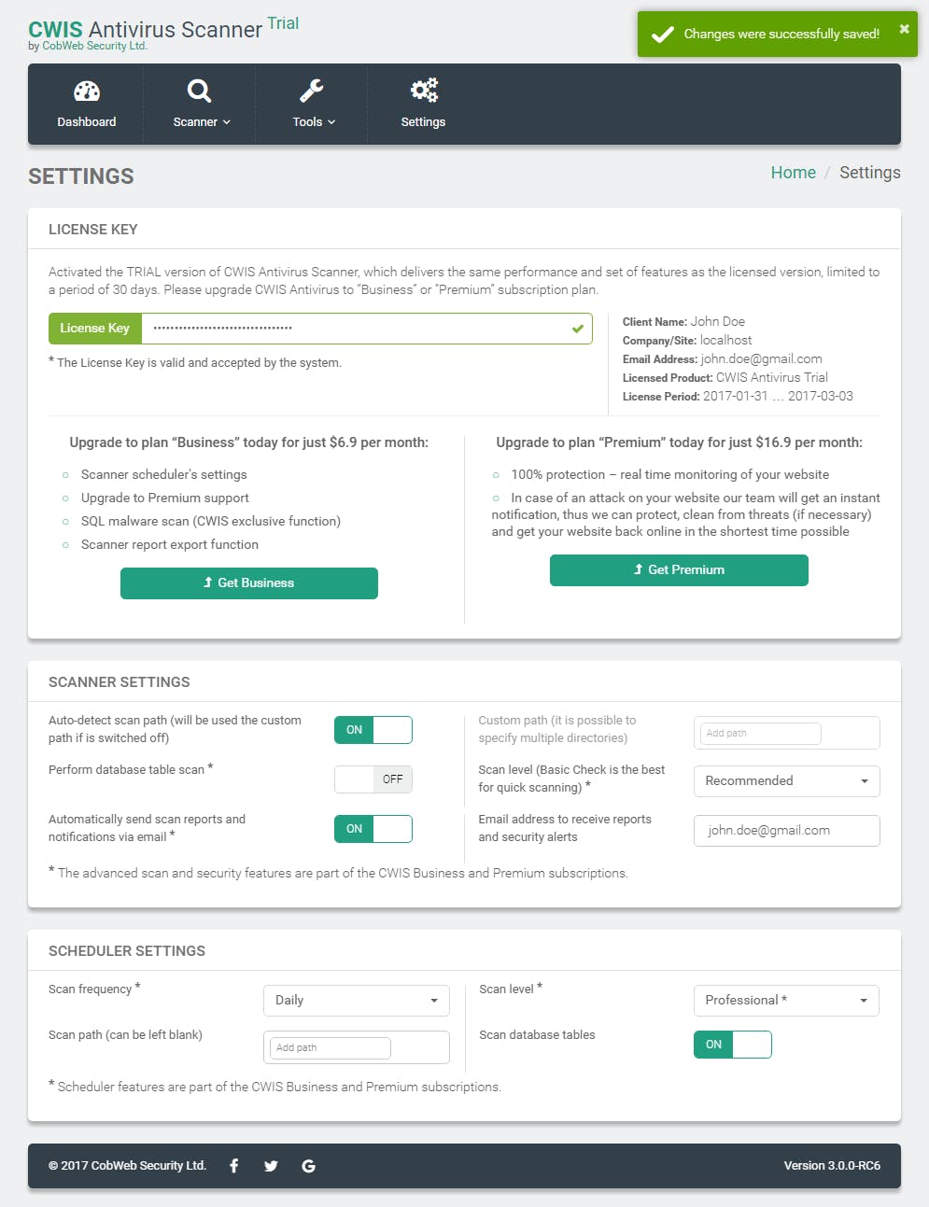
Task: Toggle the auto-detect scan path switch
Action: click(373, 730)
